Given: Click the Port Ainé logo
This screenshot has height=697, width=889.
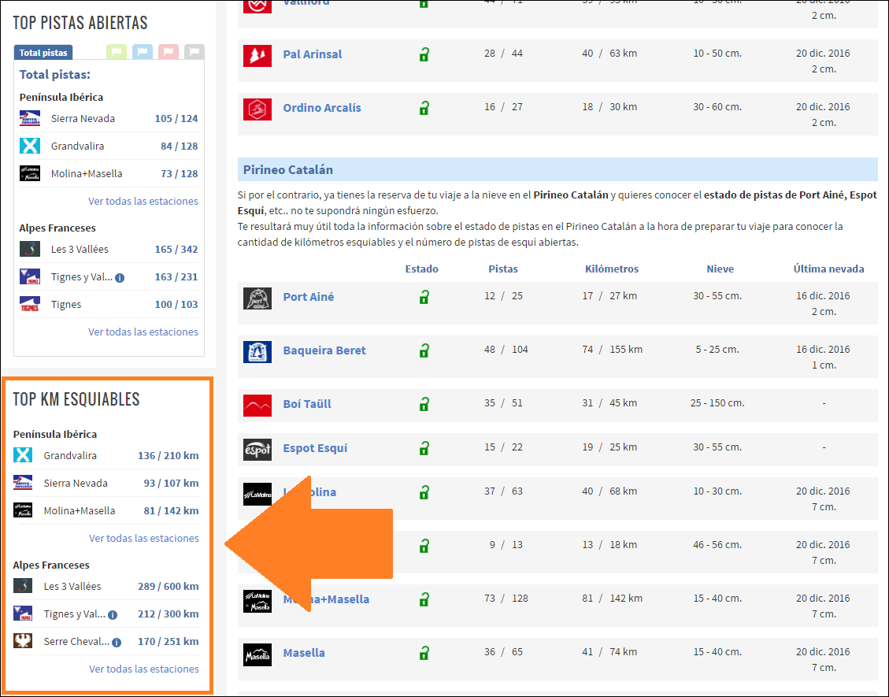Looking at the screenshot, I should pos(257,298).
